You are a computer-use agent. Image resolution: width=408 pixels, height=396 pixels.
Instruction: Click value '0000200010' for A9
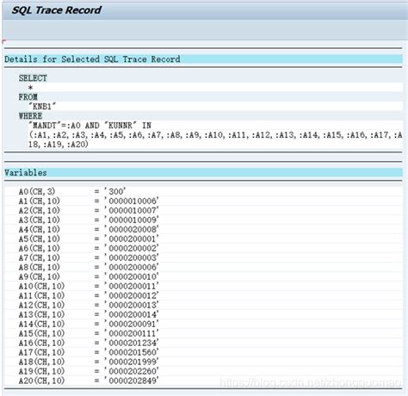132,276
